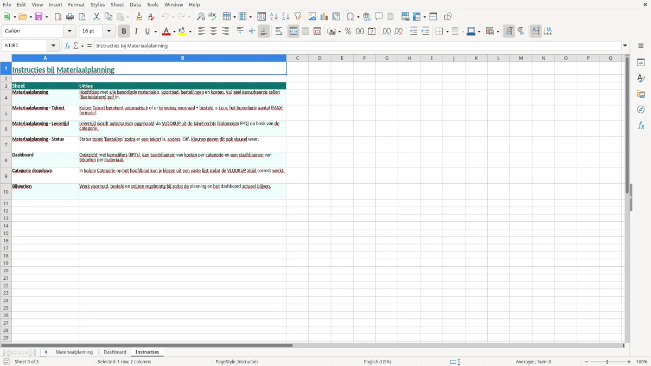Viewport: 651px width, 366px height.
Task: Toggle Underline formatting
Action: 147,31
